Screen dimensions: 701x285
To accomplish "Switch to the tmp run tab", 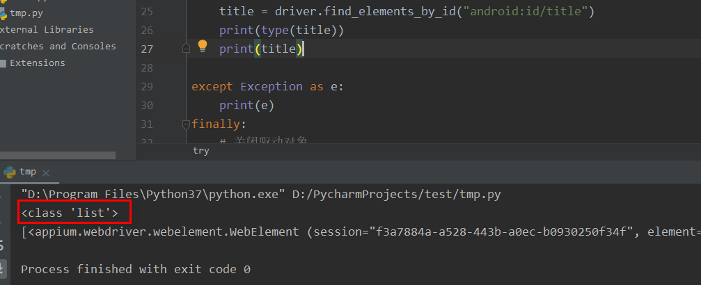I will (28, 172).
